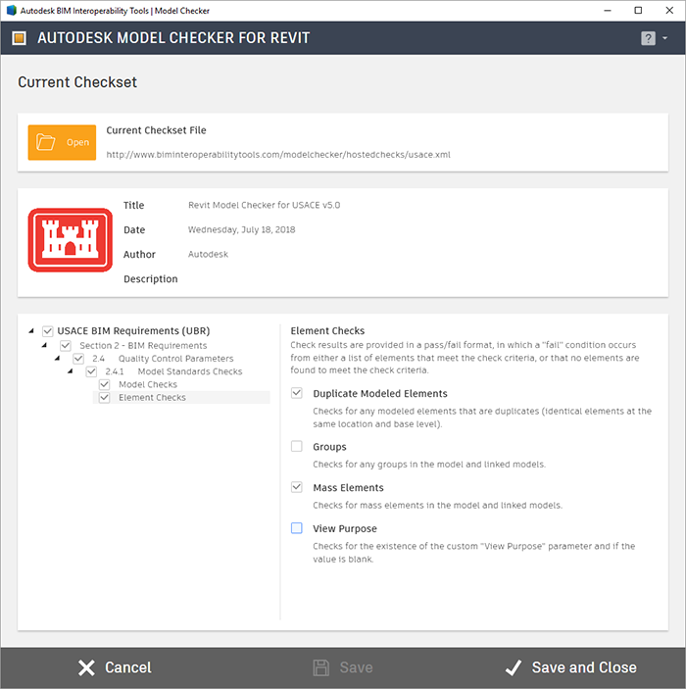Screen dimensions: 686x689
Task: Click the Open checkset folder button
Action: [62, 142]
